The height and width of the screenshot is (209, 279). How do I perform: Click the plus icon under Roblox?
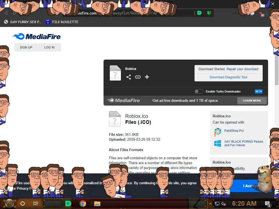click(x=147, y=77)
